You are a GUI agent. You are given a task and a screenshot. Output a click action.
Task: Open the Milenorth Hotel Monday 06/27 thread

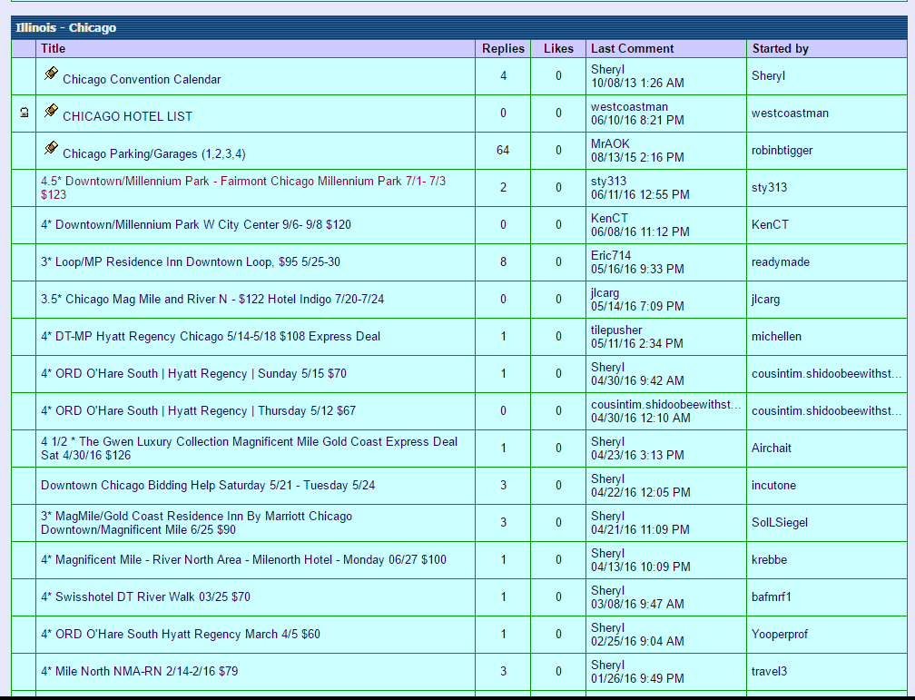point(243,559)
